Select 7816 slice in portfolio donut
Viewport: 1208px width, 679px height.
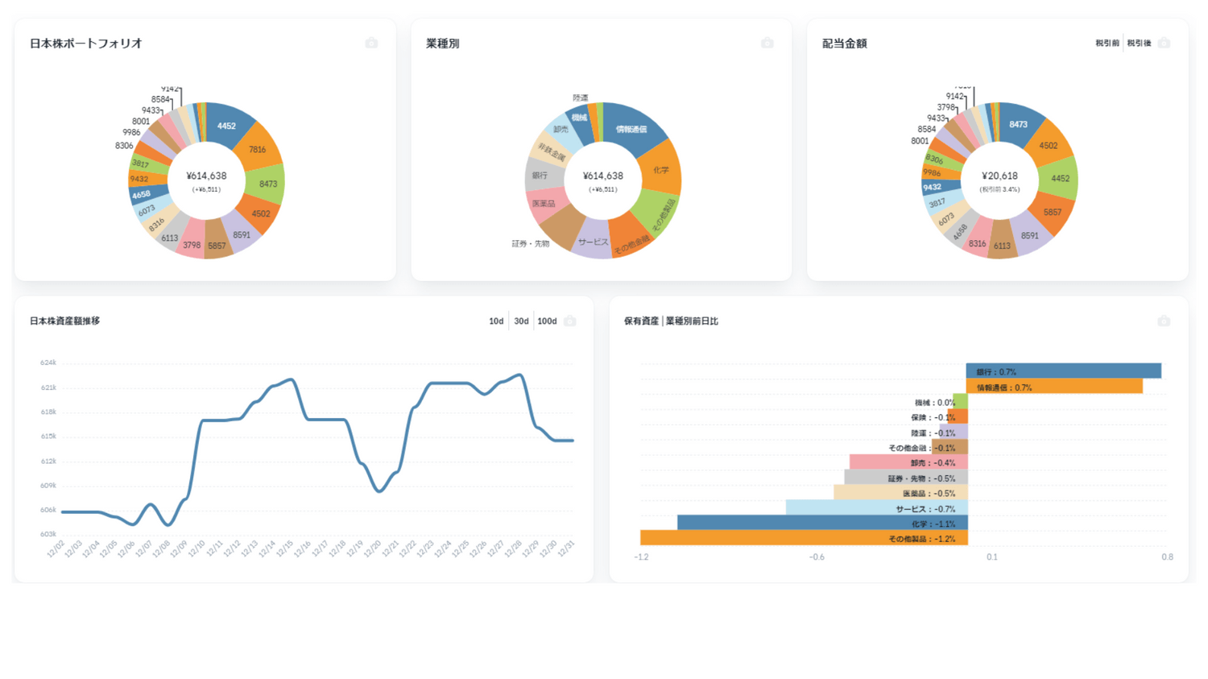click(259, 149)
